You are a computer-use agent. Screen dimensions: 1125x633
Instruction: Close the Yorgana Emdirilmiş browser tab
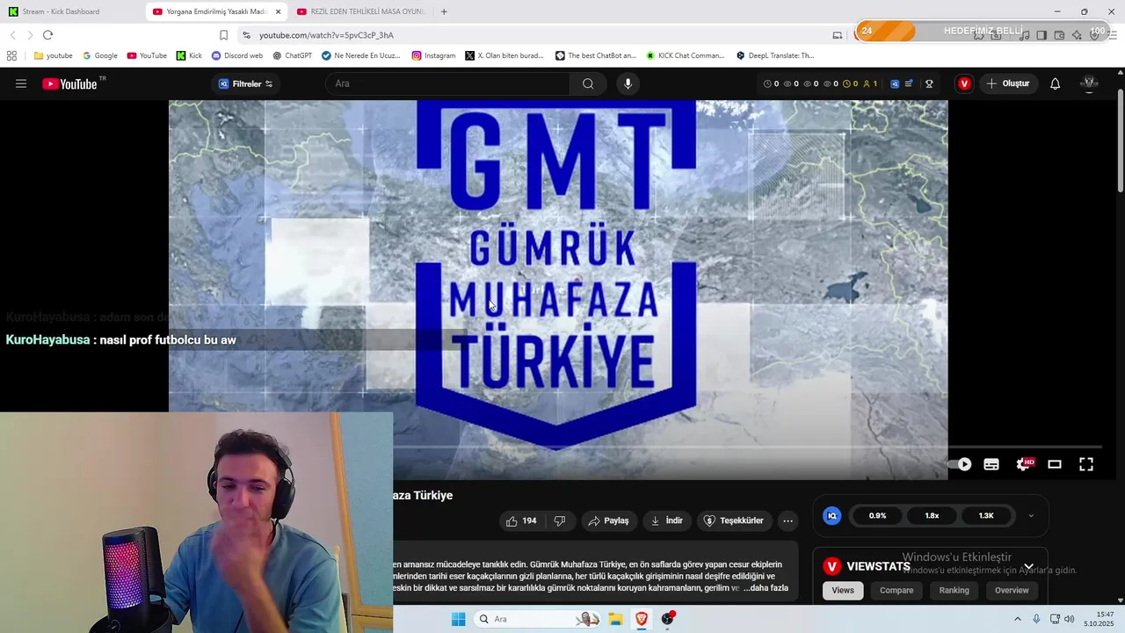[278, 11]
